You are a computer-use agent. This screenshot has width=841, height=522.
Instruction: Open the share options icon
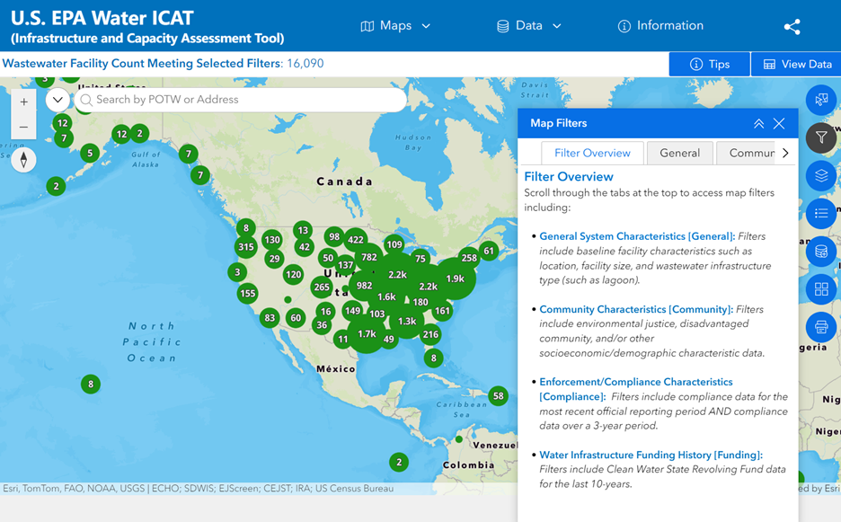tap(792, 26)
